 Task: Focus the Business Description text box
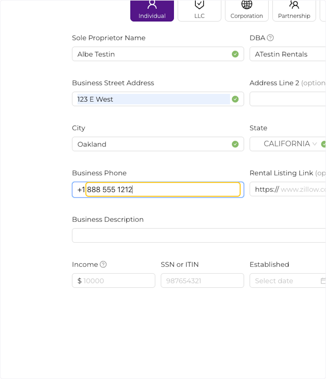pyautogui.click(x=198, y=235)
